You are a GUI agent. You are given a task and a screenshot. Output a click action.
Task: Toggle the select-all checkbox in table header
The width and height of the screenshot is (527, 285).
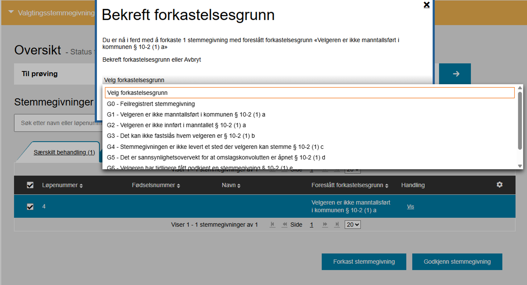(30, 185)
